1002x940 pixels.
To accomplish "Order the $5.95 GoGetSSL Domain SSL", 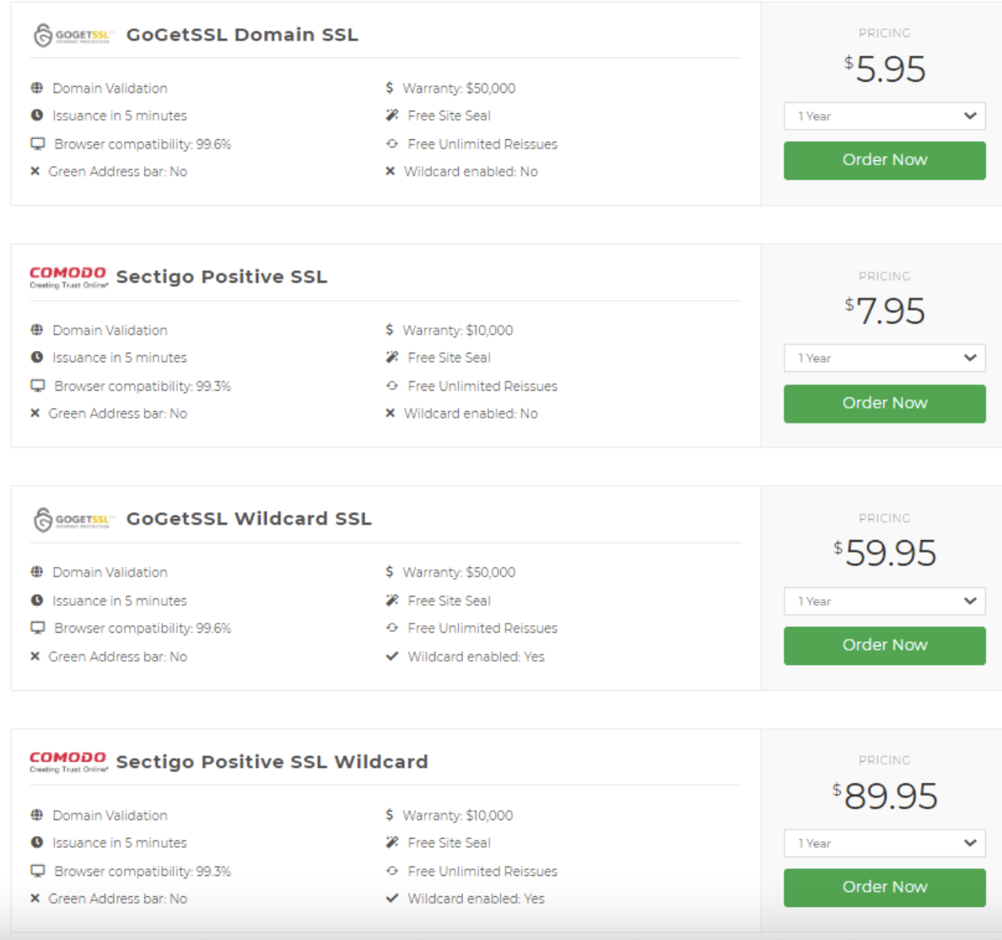I will [x=884, y=160].
